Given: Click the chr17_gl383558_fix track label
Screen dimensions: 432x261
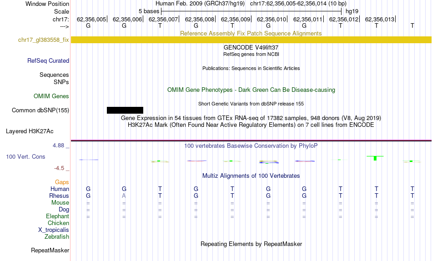Looking at the screenshot, I should coord(43,40).
